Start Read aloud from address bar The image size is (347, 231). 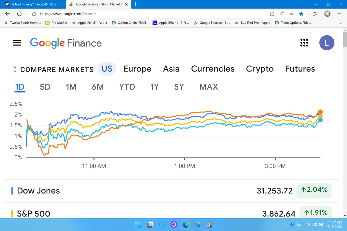[x=282, y=14]
